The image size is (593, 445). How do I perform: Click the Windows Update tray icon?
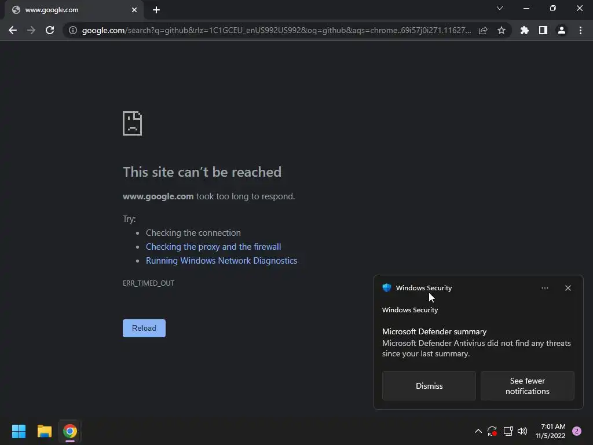[x=492, y=431]
